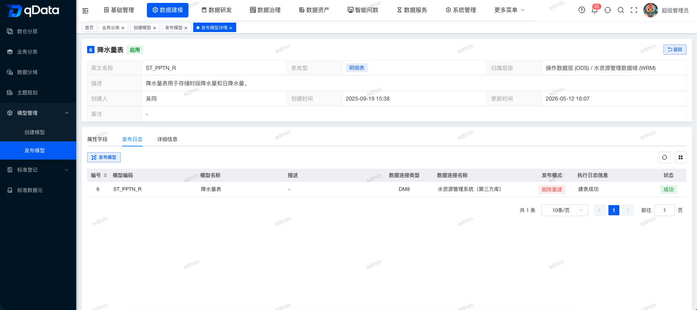The width and height of the screenshot is (697, 310).
Task: Expand the 标准登记 sidebar group
Action: [38, 170]
